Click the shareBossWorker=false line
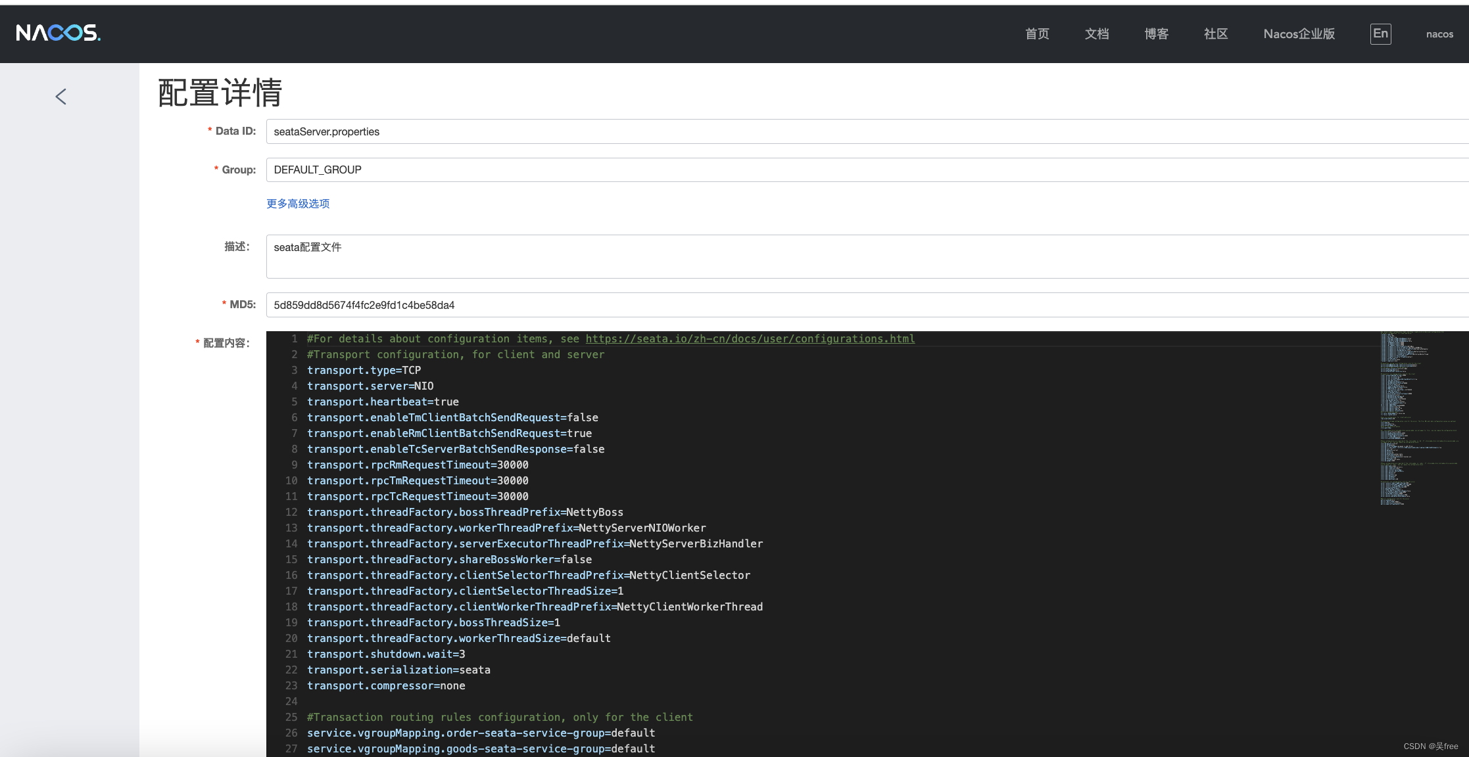Image resolution: width=1469 pixels, height=757 pixels. (x=449, y=560)
